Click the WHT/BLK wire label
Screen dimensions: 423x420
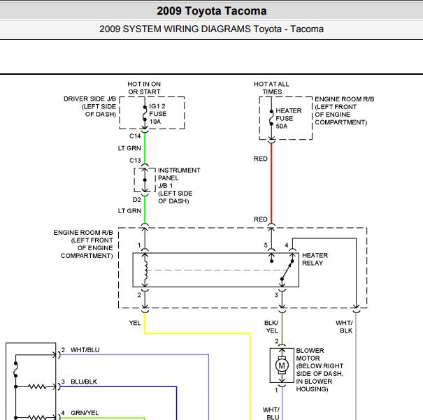[344, 327]
